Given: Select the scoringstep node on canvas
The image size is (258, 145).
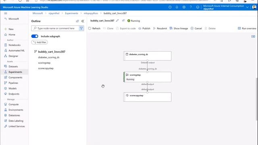Looking at the screenshot, I should [147, 77].
